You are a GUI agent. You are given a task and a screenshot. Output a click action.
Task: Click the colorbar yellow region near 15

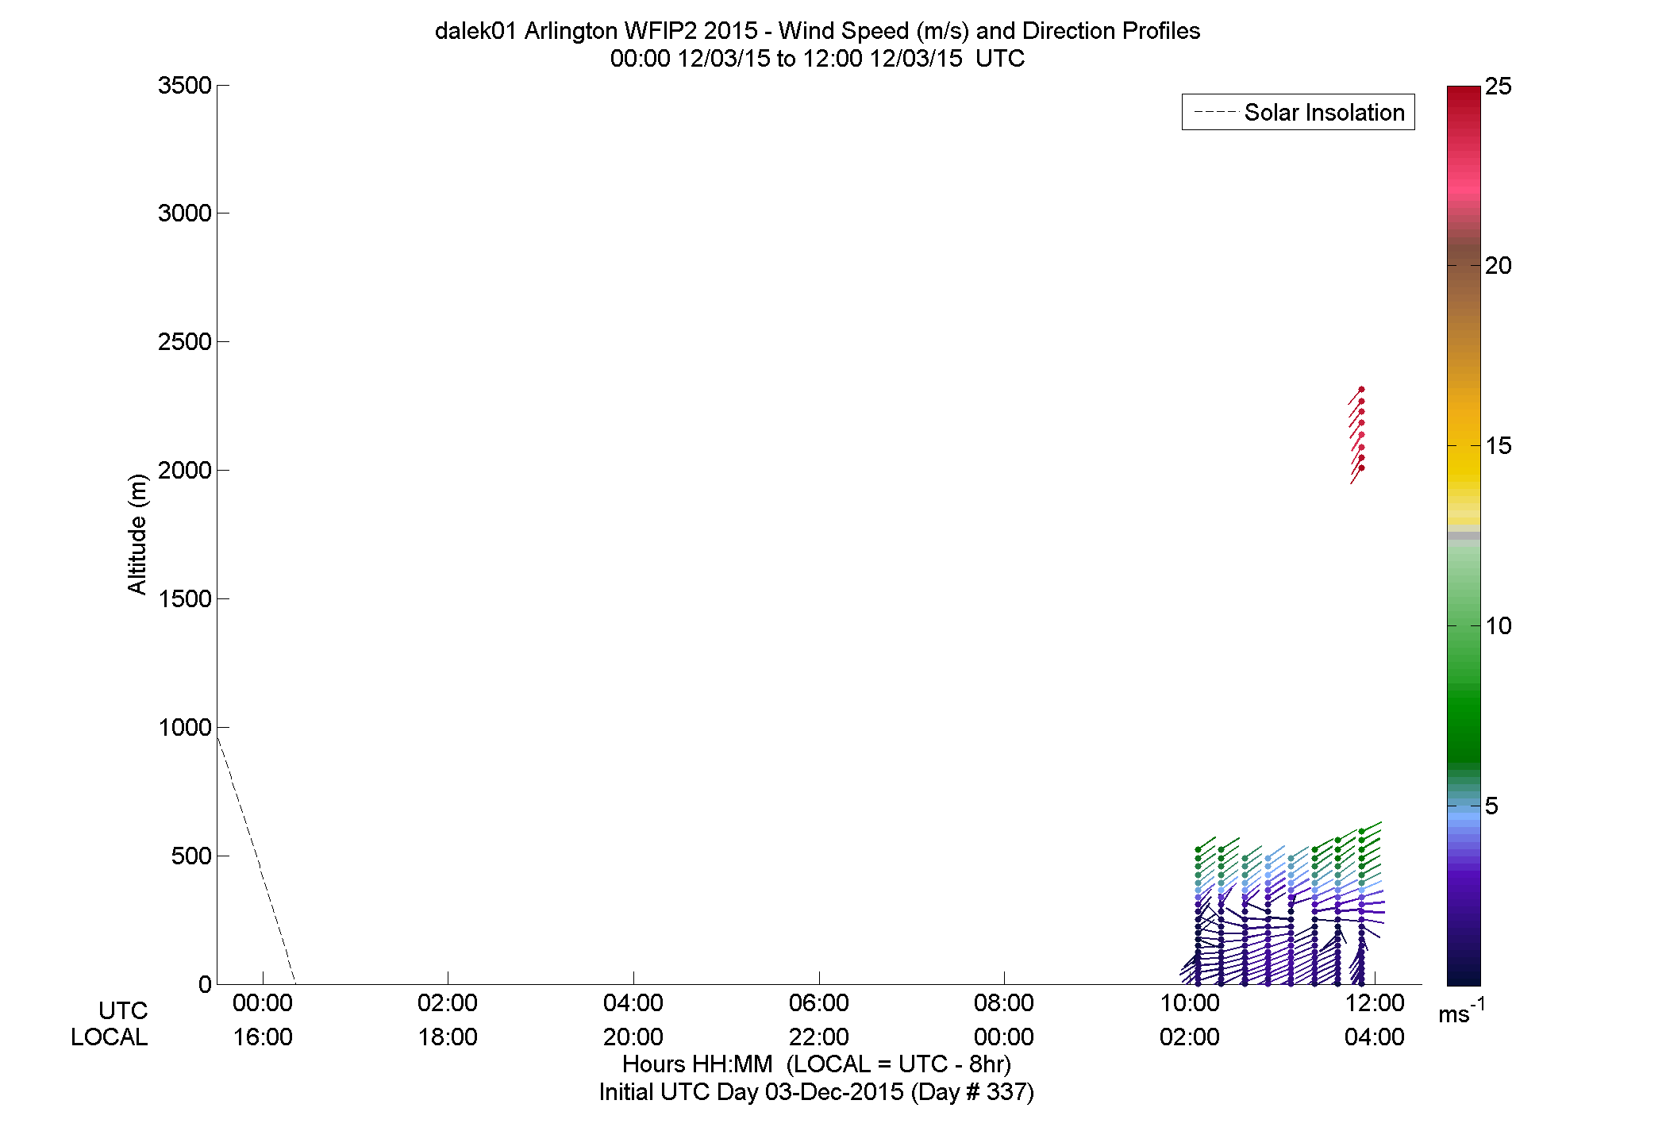1464,446
